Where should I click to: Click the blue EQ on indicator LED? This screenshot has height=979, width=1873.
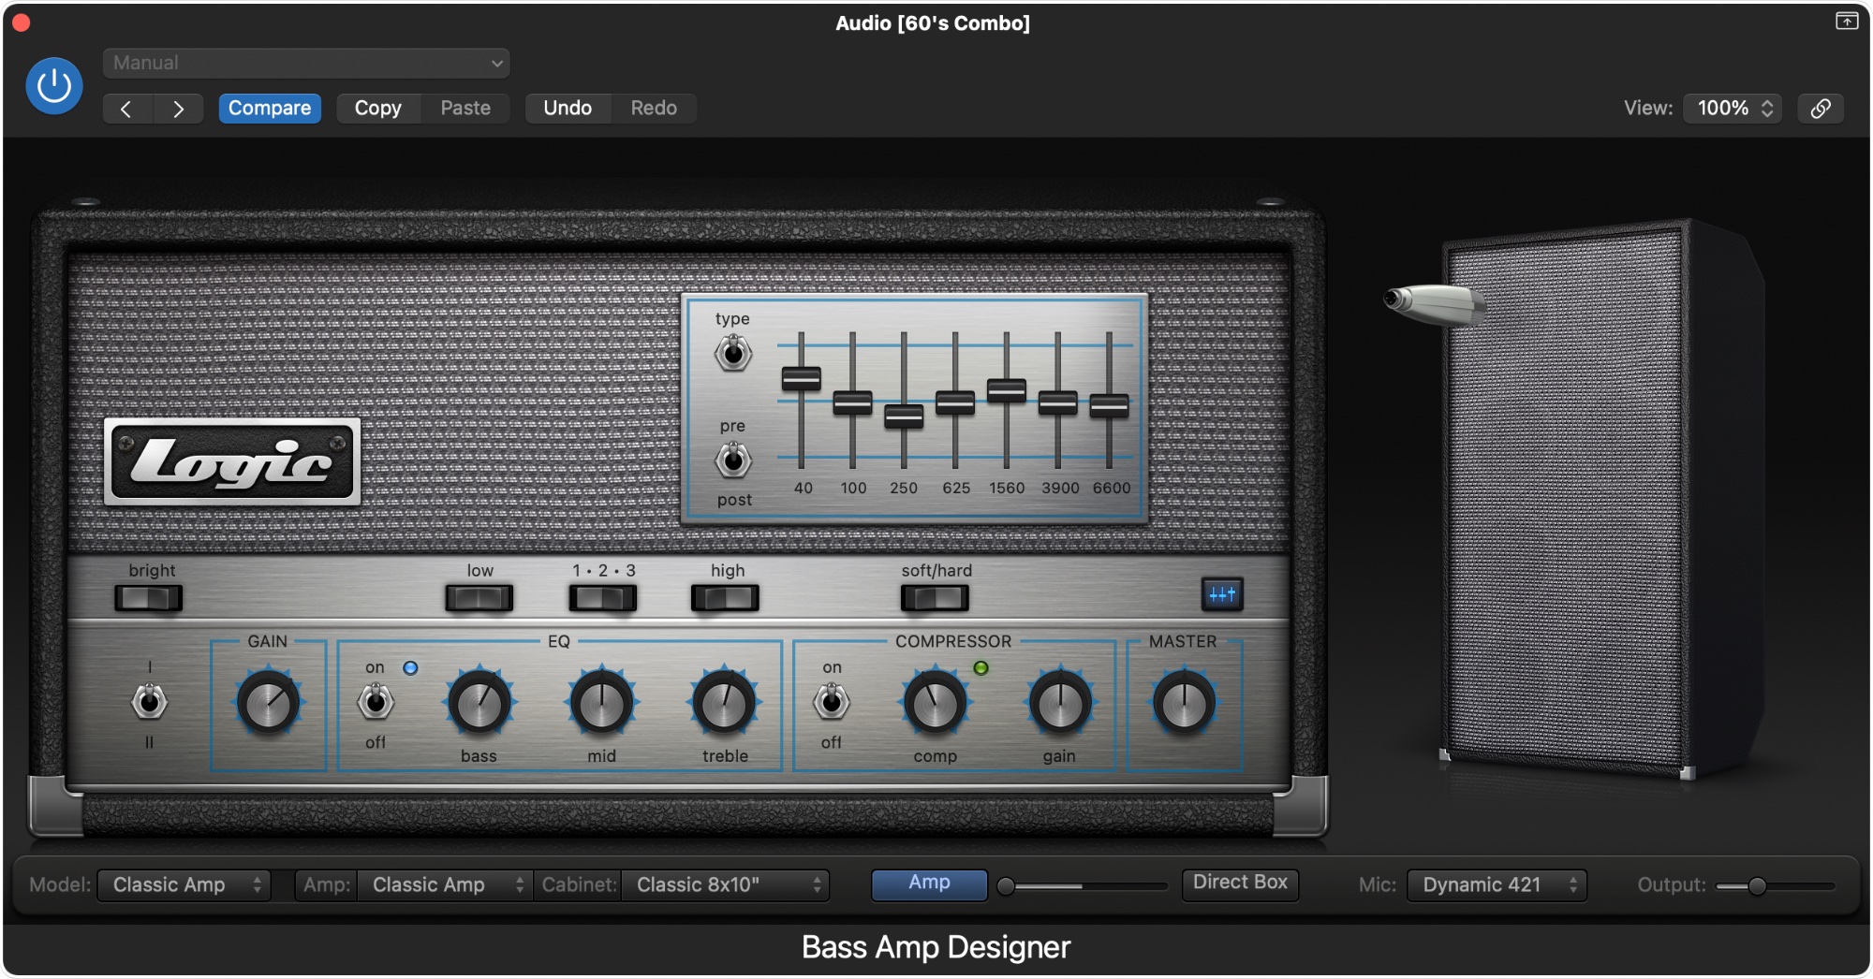410,668
